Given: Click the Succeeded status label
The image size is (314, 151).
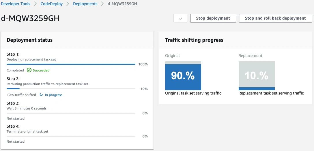Looking at the screenshot, I should click(41, 70).
